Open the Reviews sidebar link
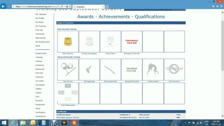This screenshot has width=224, height=126. tap(39, 100)
